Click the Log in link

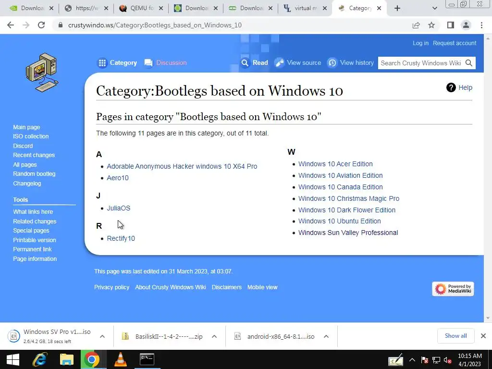[x=420, y=43]
